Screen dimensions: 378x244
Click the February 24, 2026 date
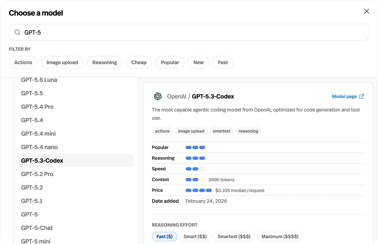pos(206,201)
